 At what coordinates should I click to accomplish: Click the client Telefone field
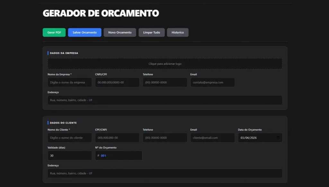click(165, 138)
